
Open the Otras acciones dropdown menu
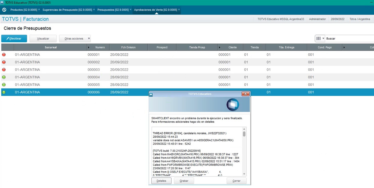(75, 38)
